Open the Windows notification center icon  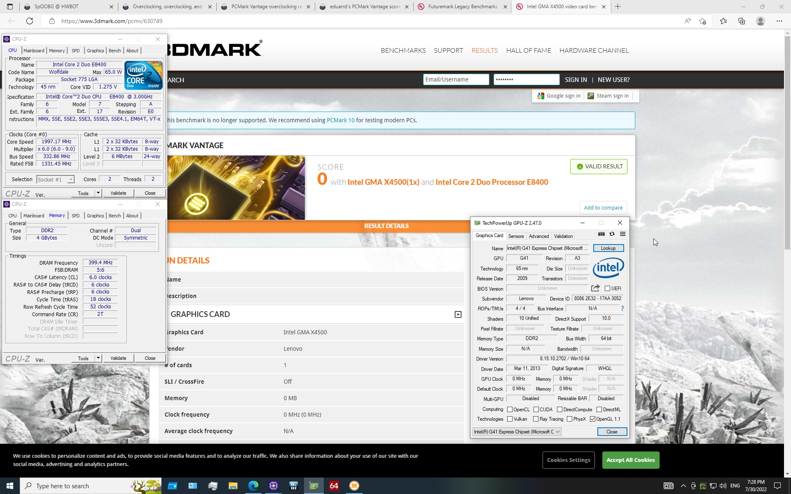(x=777, y=486)
